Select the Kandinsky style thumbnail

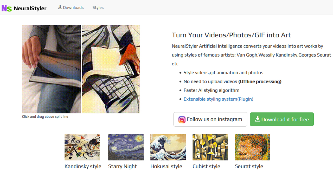tap(82, 147)
